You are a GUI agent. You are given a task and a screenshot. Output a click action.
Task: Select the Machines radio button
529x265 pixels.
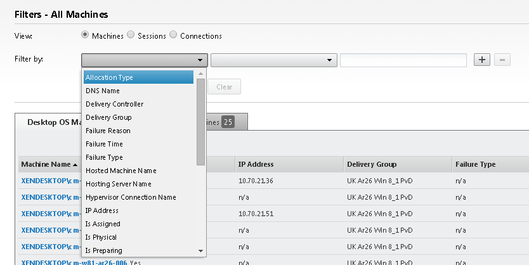tap(86, 36)
